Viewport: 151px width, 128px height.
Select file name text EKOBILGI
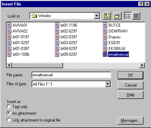(x=117, y=49)
